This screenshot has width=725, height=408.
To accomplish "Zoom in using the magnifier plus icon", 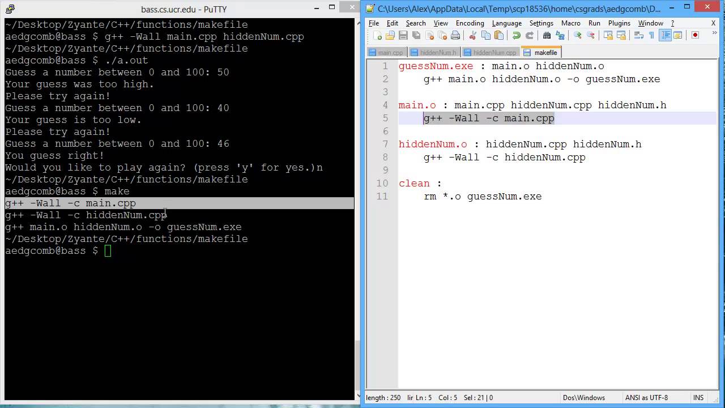I will pyautogui.click(x=577, y=35).
